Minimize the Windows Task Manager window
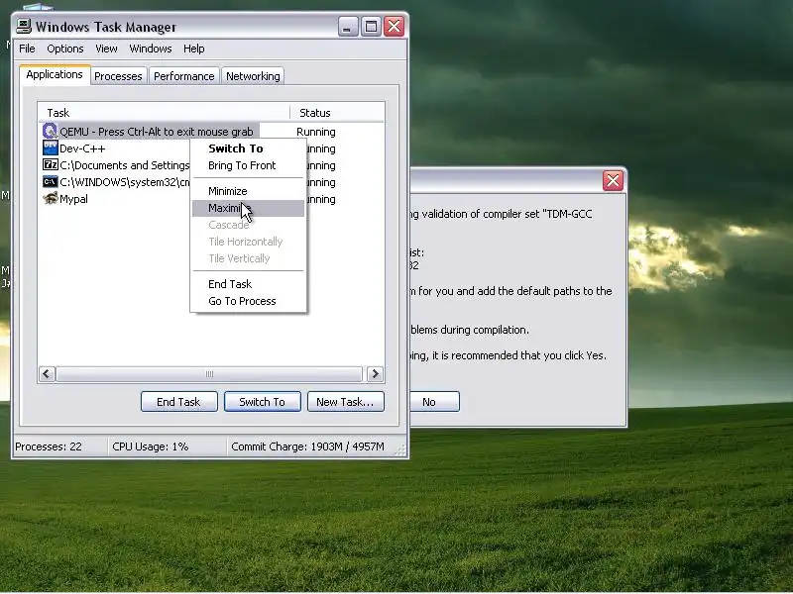 tap(348, 27)
